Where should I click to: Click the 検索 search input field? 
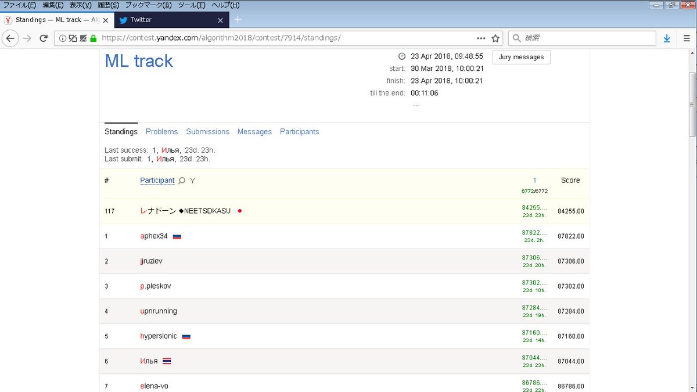tap(582, 38)
